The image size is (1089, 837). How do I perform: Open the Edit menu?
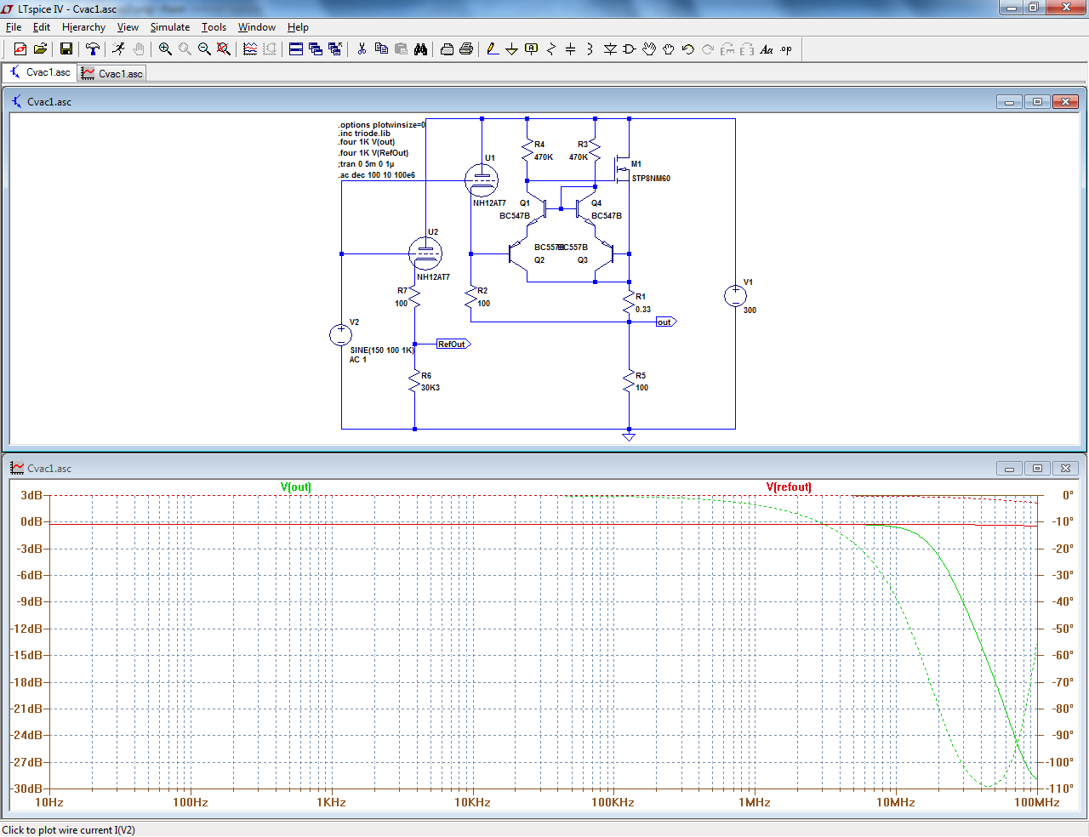click(42, 27)
